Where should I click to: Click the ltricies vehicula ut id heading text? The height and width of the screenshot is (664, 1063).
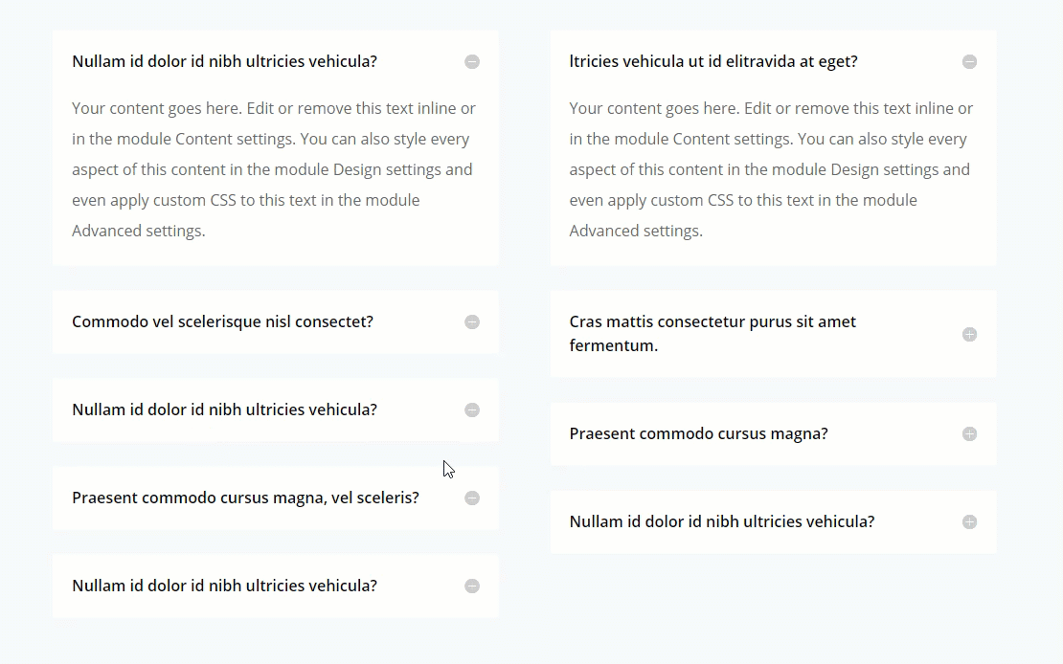713,60
